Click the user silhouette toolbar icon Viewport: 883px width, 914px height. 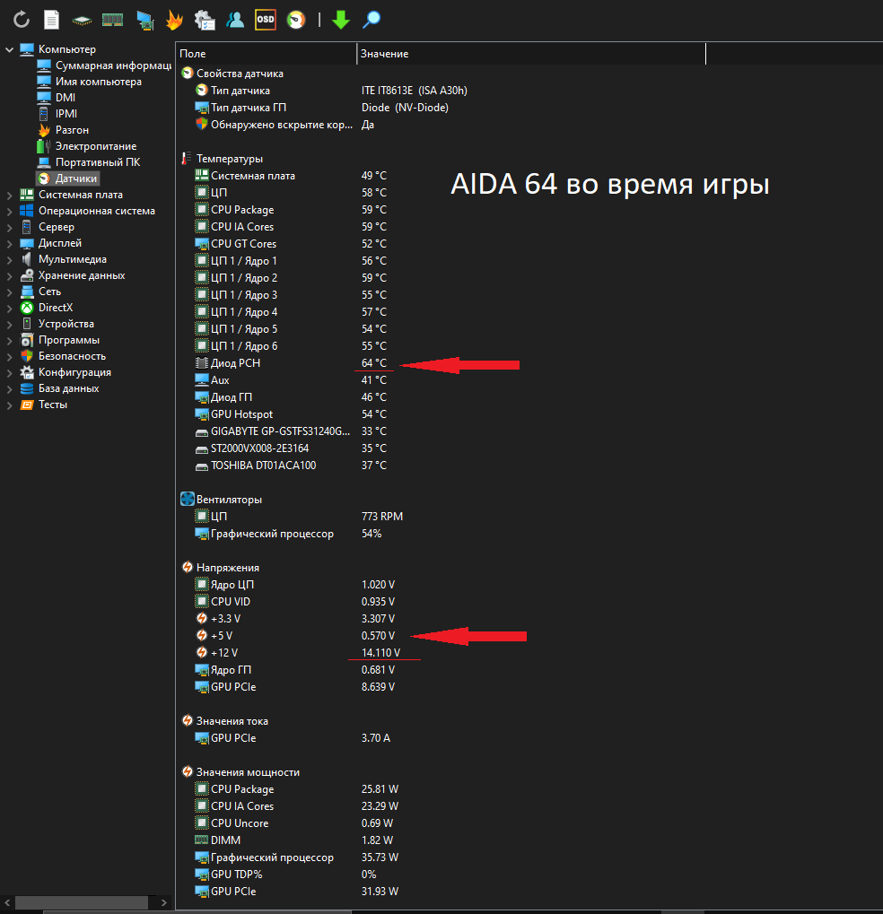pyautogui.click(x=235, y=20)
